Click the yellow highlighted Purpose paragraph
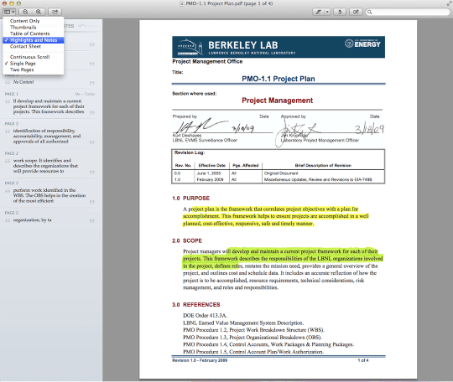Screen dimensions: 453x382 [276, 216]
